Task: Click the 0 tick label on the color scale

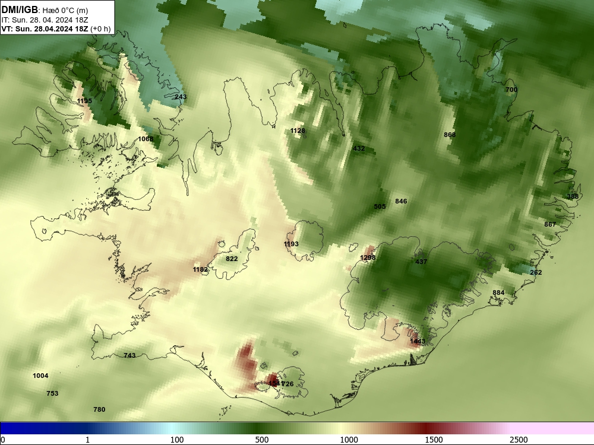Action: pyautogui.click(x=3, y=440)
